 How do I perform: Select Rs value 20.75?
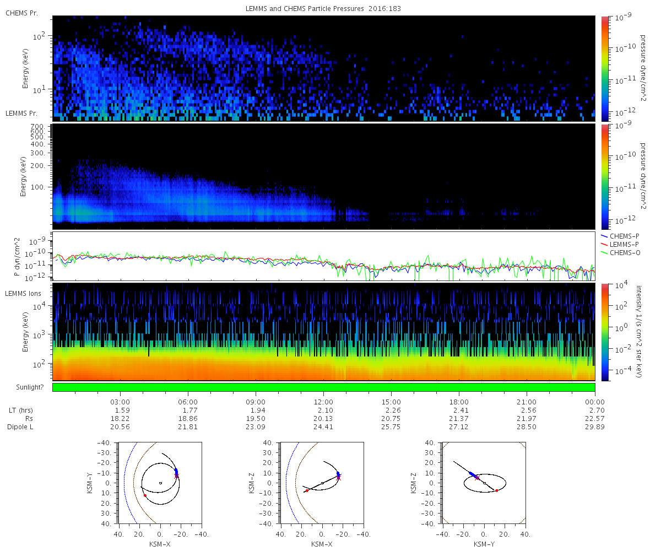391,419
